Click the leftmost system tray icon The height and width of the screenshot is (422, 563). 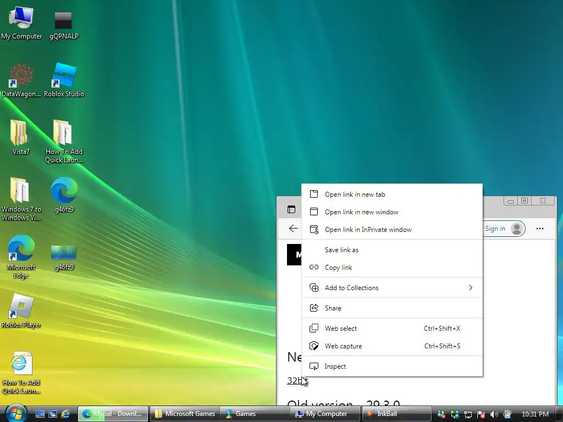(441, 414)
